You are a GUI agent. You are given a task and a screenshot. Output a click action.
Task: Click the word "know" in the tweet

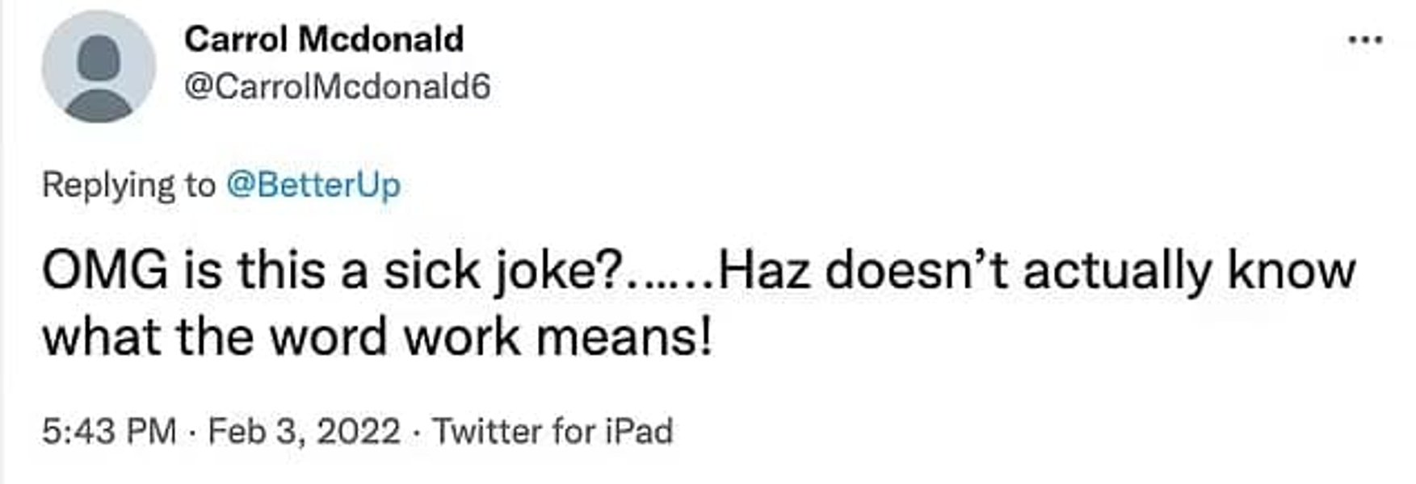pos(1291,270)
